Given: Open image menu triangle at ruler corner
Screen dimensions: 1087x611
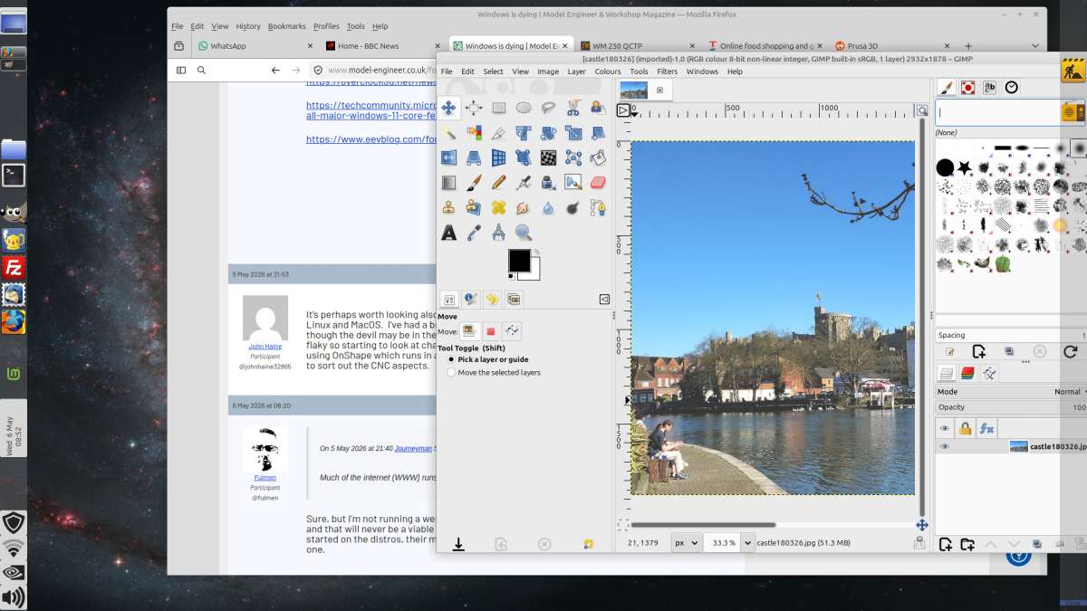Looking at the screenshot, I should click(623, 110).
